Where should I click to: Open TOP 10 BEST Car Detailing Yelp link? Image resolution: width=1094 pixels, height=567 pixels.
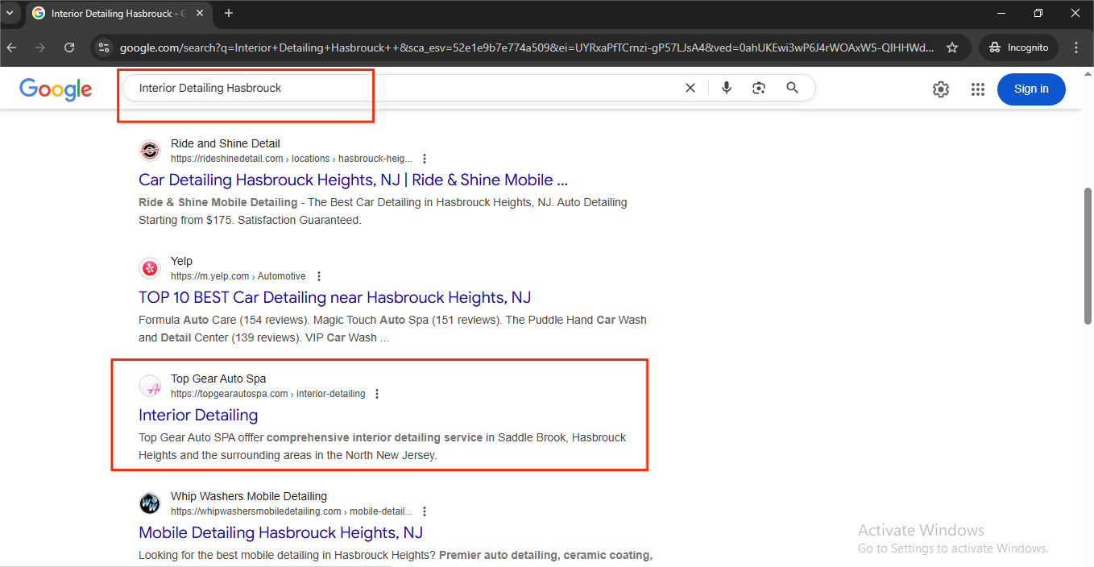(334, 297)
